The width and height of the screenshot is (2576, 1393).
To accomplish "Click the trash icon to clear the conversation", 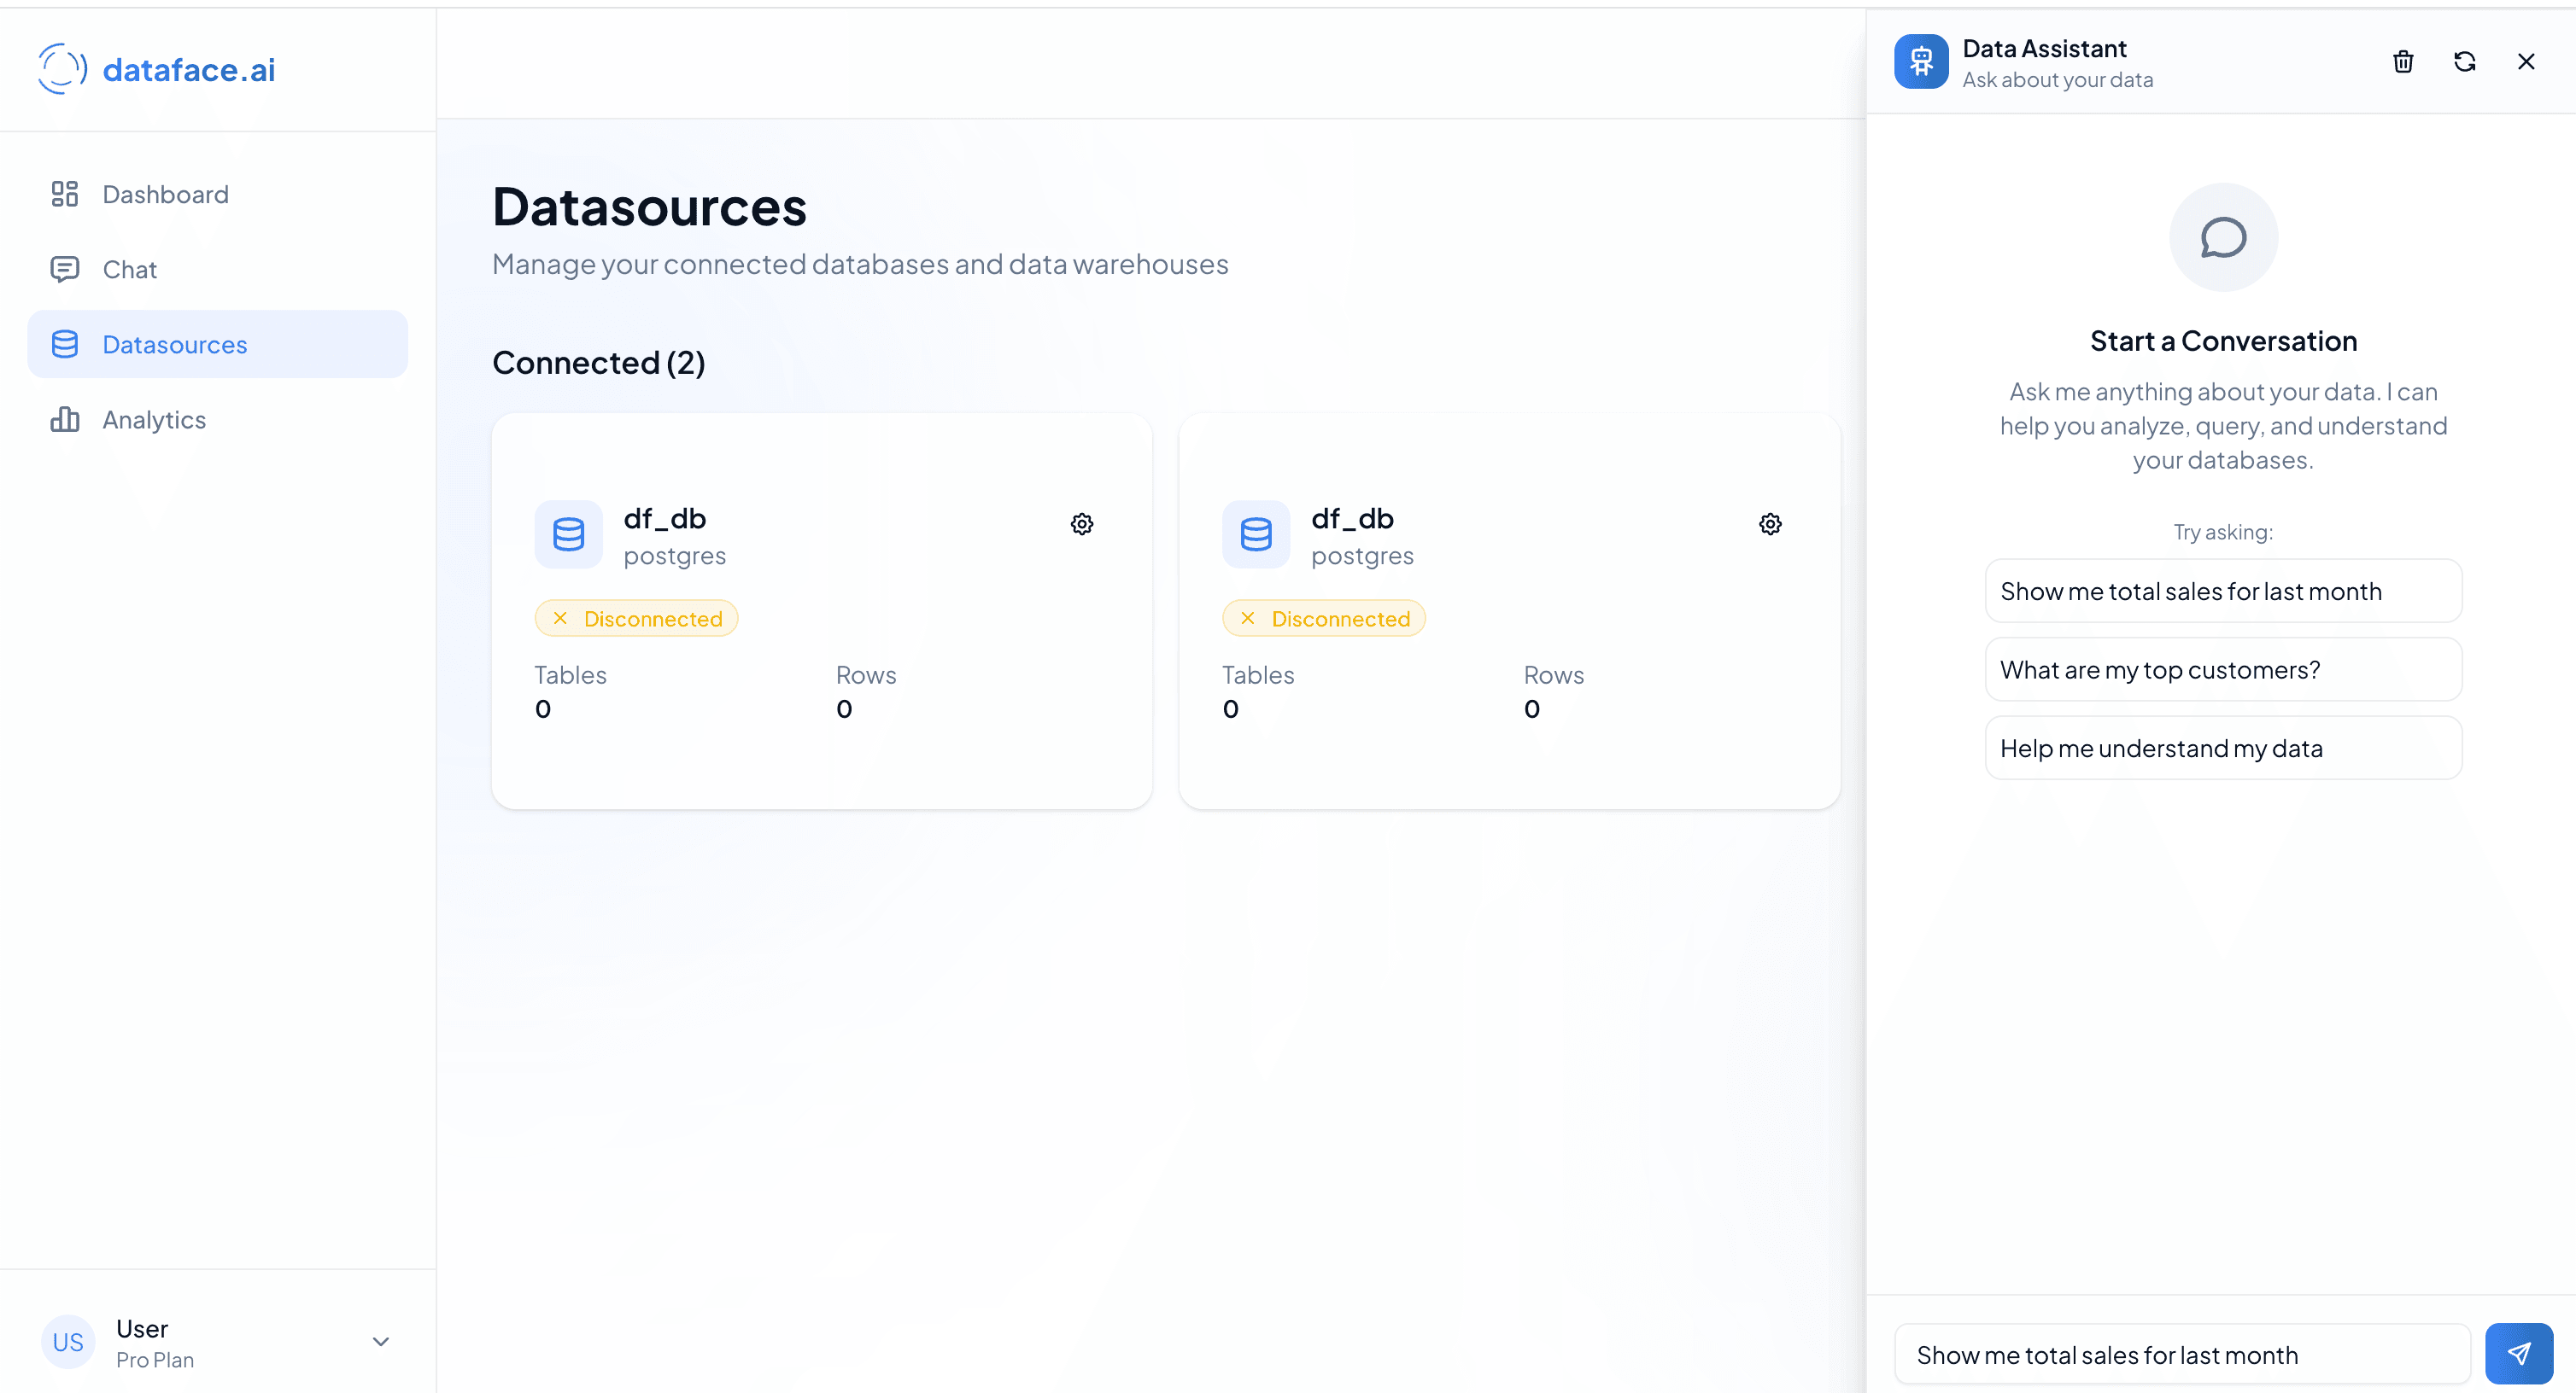I will coord(2402,62).
